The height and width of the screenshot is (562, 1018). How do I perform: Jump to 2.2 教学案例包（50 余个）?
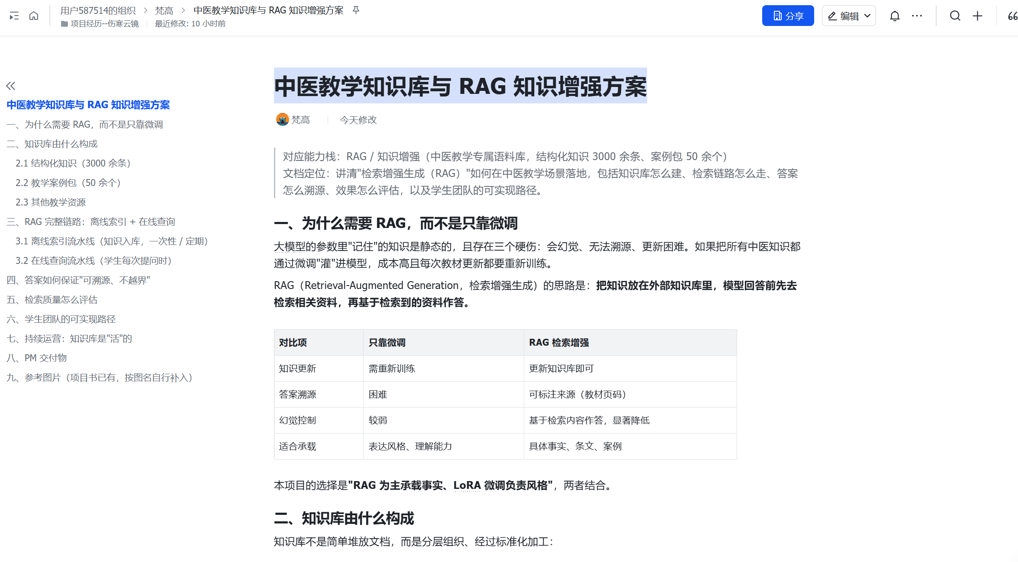pos(68,183)
